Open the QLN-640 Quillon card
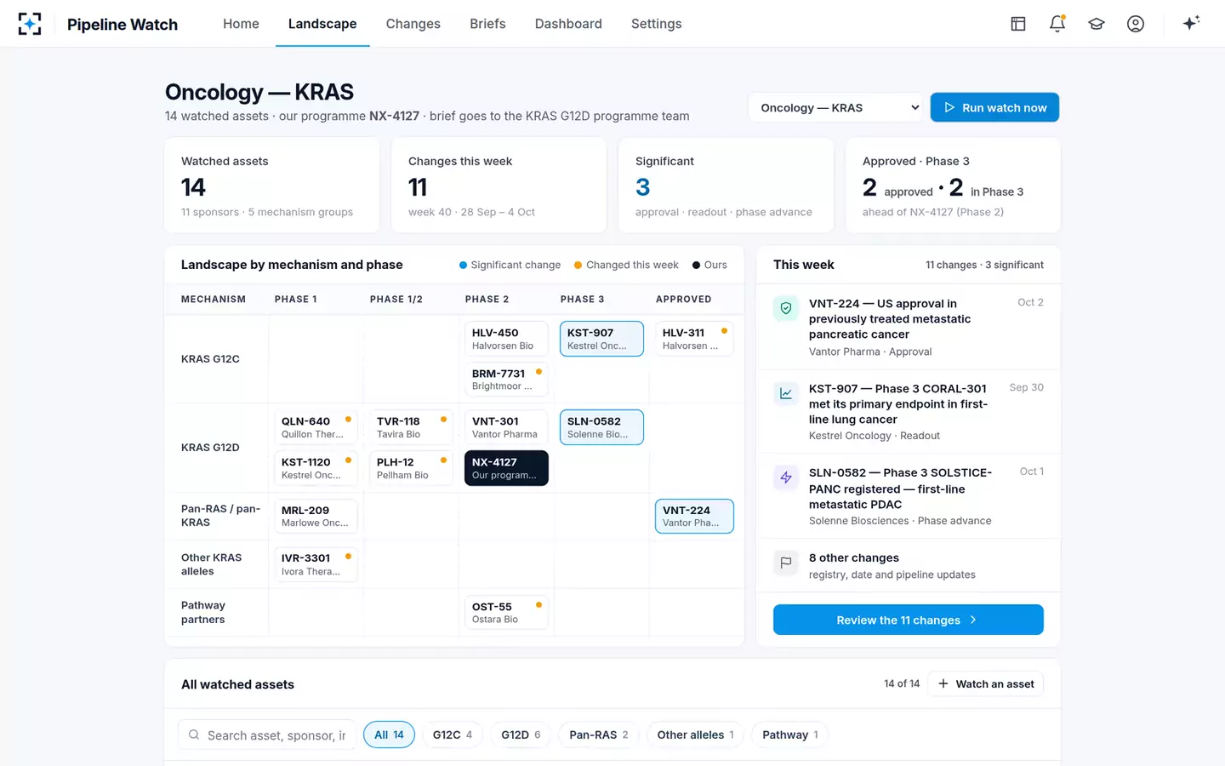1225x766 pixels. [x=316, y=427]
